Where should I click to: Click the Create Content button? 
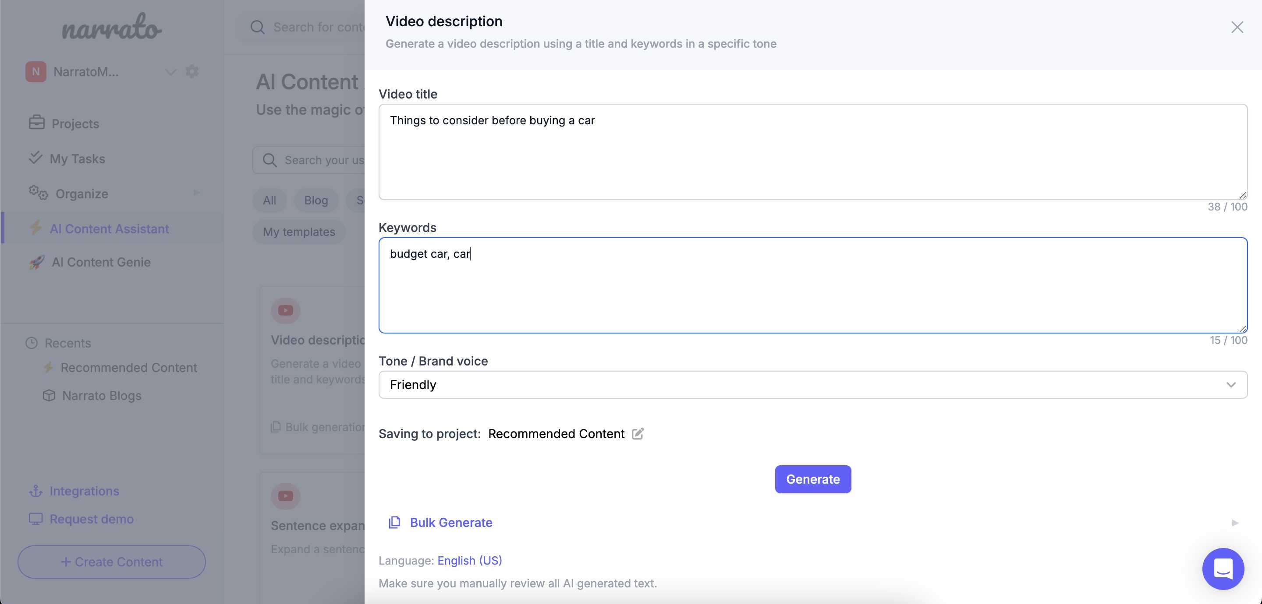coord(112,562)
